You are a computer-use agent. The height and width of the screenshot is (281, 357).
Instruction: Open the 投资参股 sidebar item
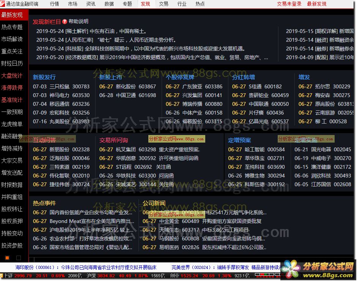click(x=12, y=245)
